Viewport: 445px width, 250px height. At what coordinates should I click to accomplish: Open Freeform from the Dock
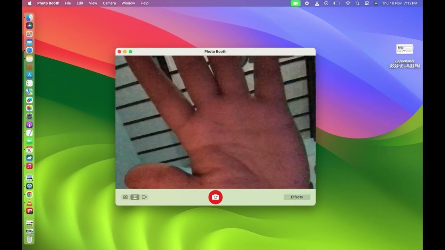pos(30,100)
